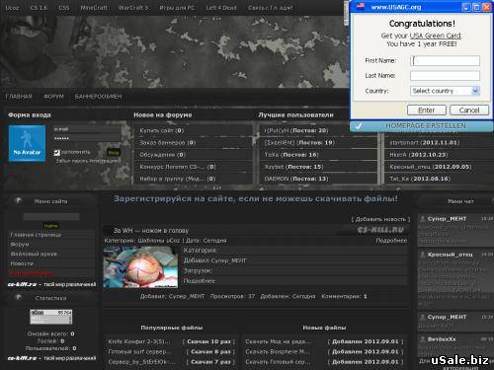Open user Tat_Ka dated 2012.08.16
The height and width of the screenshot is (370, 494).
[420, 179]
